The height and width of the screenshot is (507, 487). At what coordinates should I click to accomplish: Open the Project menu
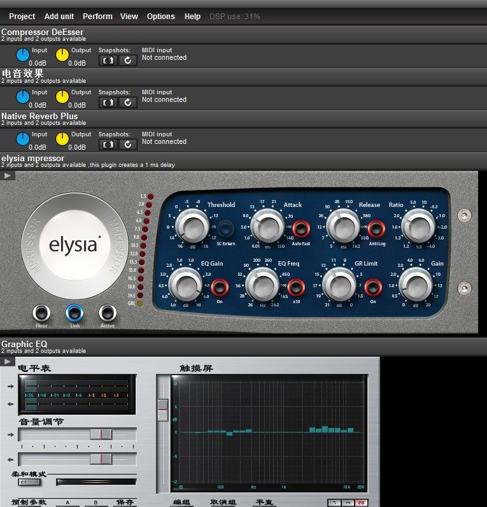[x=22, y=17]
